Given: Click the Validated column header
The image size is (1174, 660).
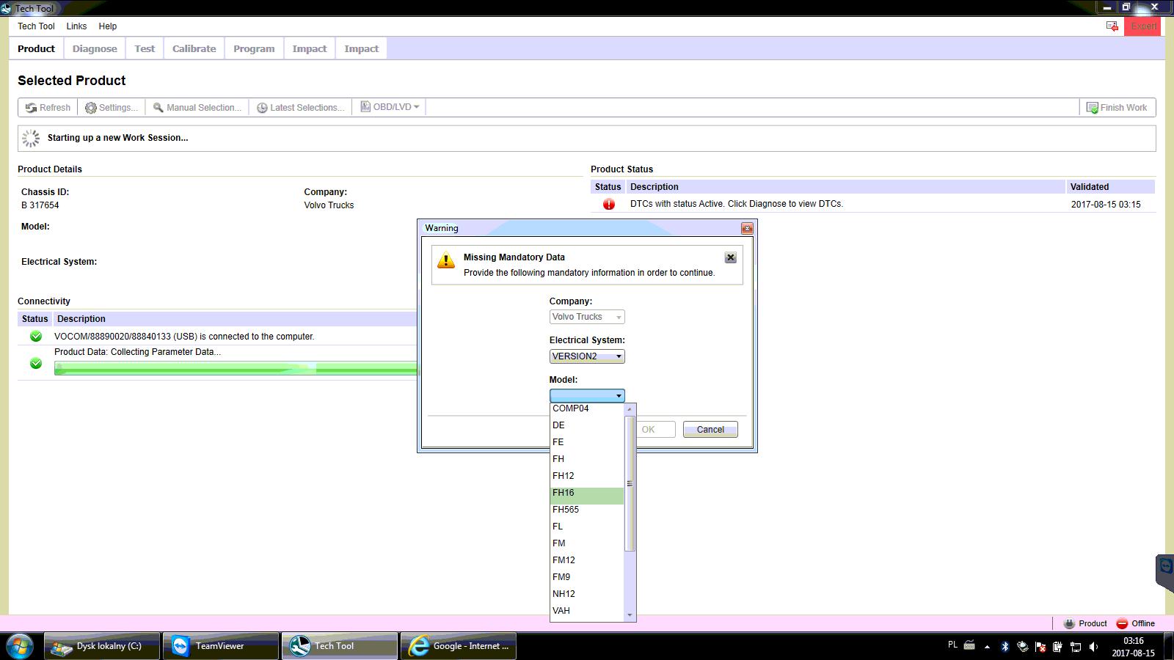Looking at the screenshot, I should pyautogui.click(x=1110, y=187).
